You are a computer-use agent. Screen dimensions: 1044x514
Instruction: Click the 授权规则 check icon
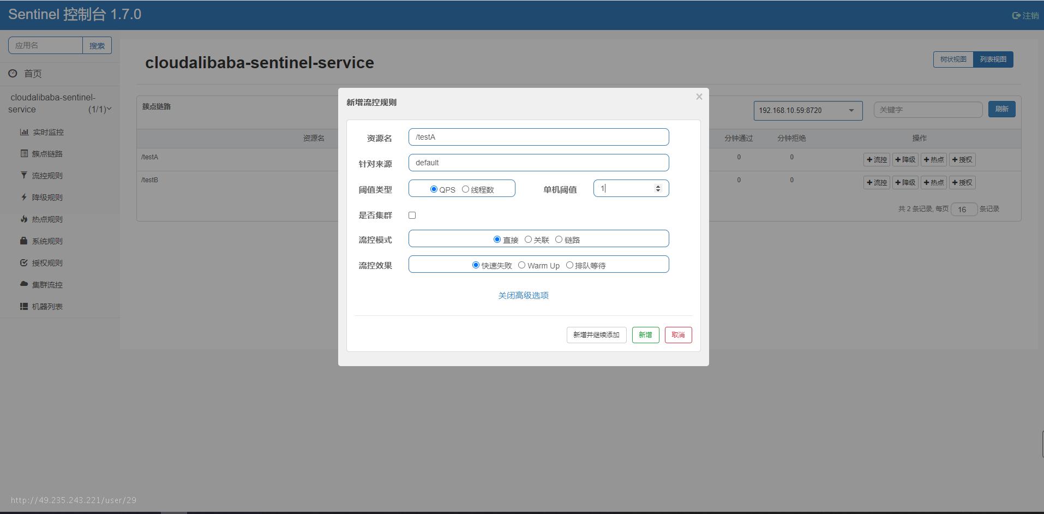24,262
